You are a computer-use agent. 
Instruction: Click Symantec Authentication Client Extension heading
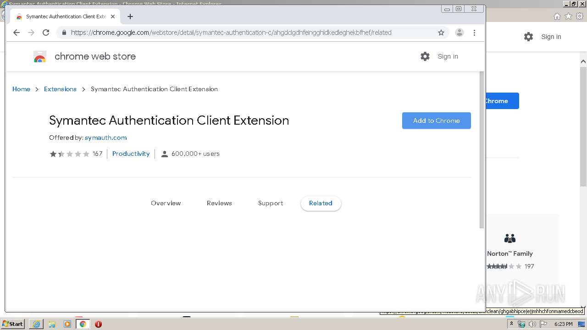169,121
